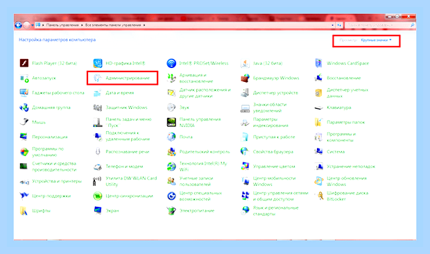Open Язык и региональные стандарты link
This screenshot has width=430, height=254.
(x=275, y=211)
